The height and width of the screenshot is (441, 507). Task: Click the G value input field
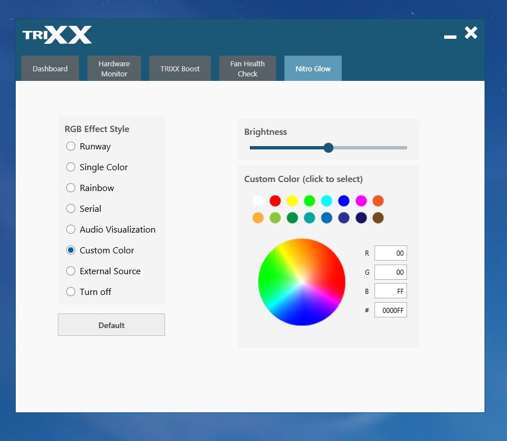pyautogui.click(x=391, y=272)
